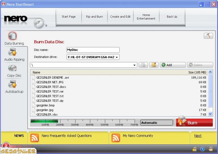The height and width of the screenshot is (154, 218).
Task: Click the Next news link
Action: 198,136
